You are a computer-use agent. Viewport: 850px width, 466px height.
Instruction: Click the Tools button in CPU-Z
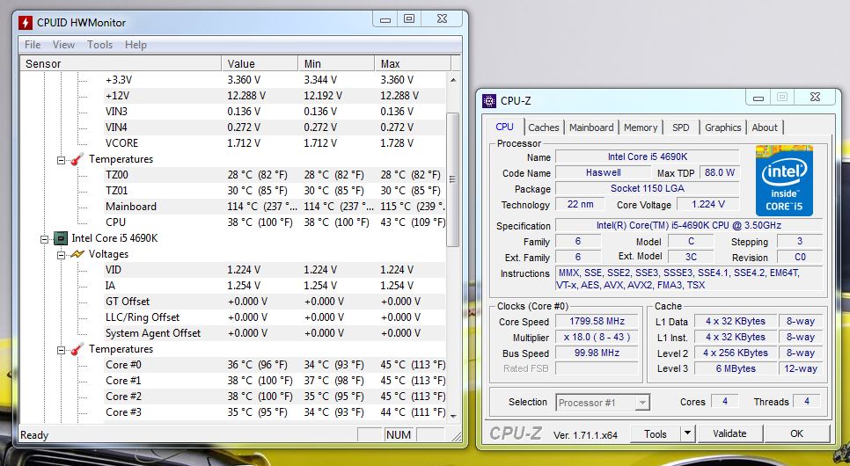coord(656,433)
